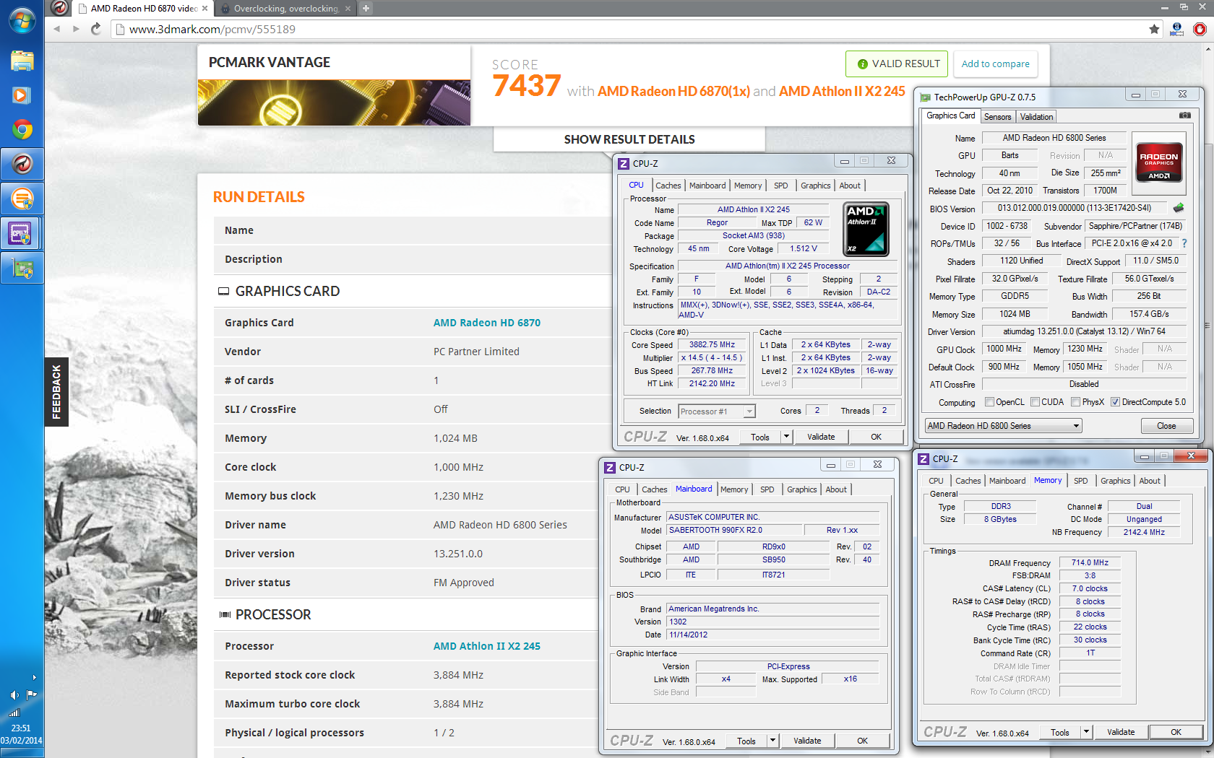Take a GPU-Z screenshot with the camera icon

coord(1185,116)
